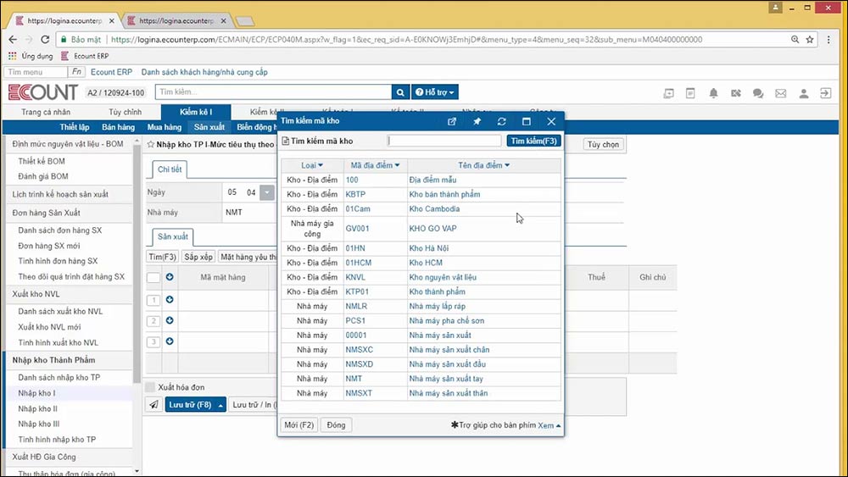Click the Ecount logo
Screen dimensions: 848x477
43,92
